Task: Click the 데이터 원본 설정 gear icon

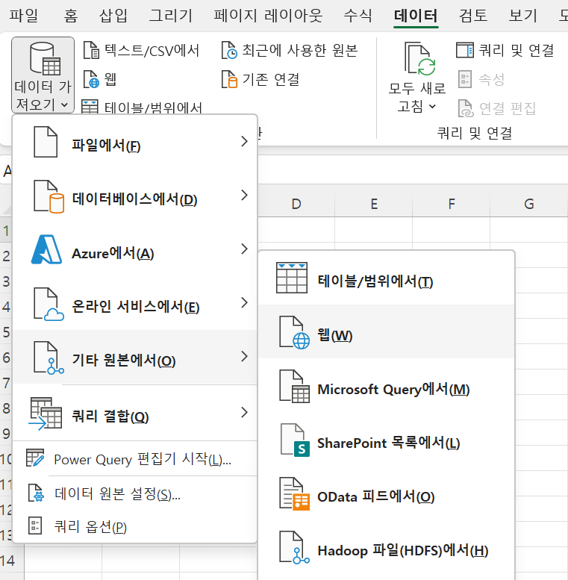Action: (37, 493)
